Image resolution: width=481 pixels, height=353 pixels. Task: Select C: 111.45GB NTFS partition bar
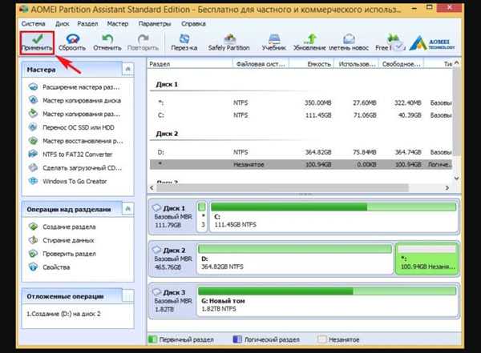[333, 217]
